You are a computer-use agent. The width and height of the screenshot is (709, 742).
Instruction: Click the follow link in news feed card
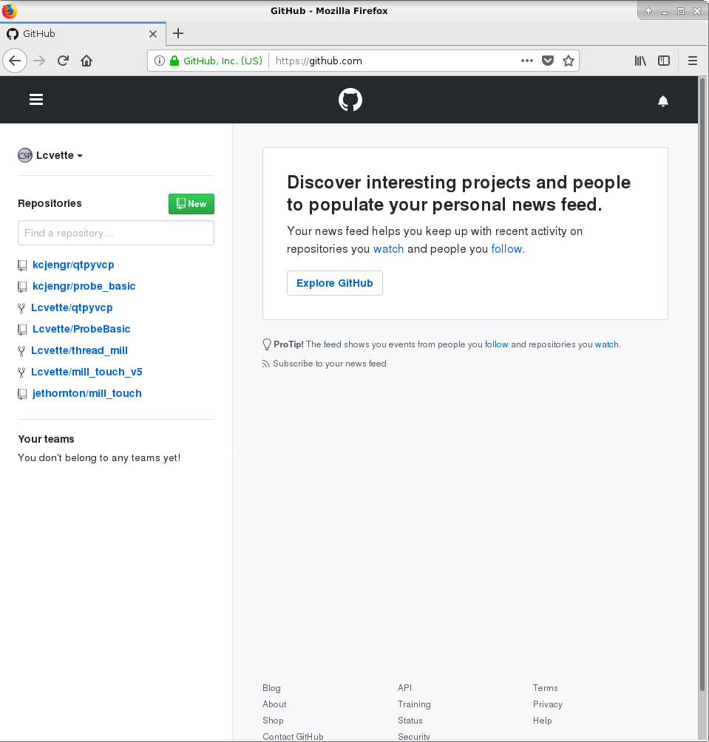point(506,249)
